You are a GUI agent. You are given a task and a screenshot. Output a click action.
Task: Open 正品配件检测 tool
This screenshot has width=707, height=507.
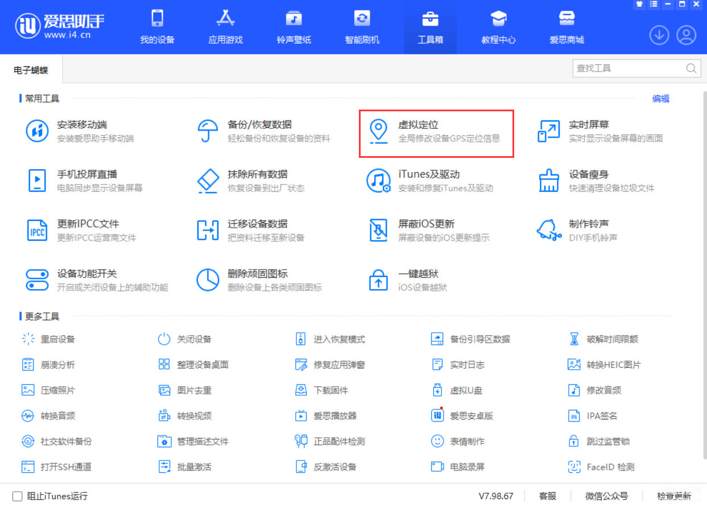pyautogui.click(x=330, y=441)
